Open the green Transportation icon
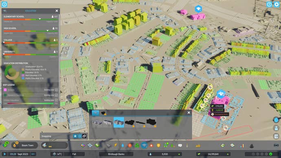The width and height of the screenshot is (281, 158). point(166,145)
